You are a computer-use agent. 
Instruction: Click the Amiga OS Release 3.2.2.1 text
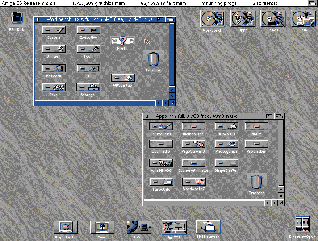(29, 3)
